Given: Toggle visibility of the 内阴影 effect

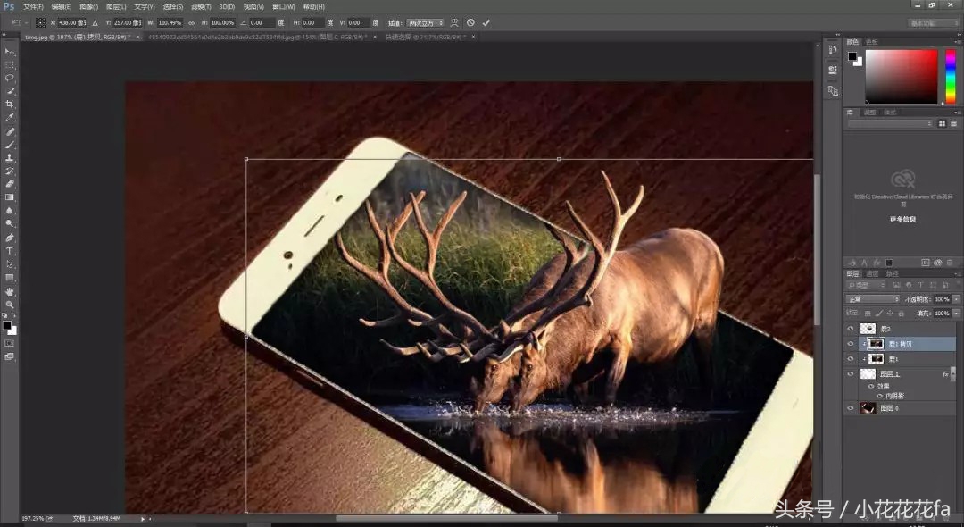Looking at the screenshot, I should pos(880,395).
